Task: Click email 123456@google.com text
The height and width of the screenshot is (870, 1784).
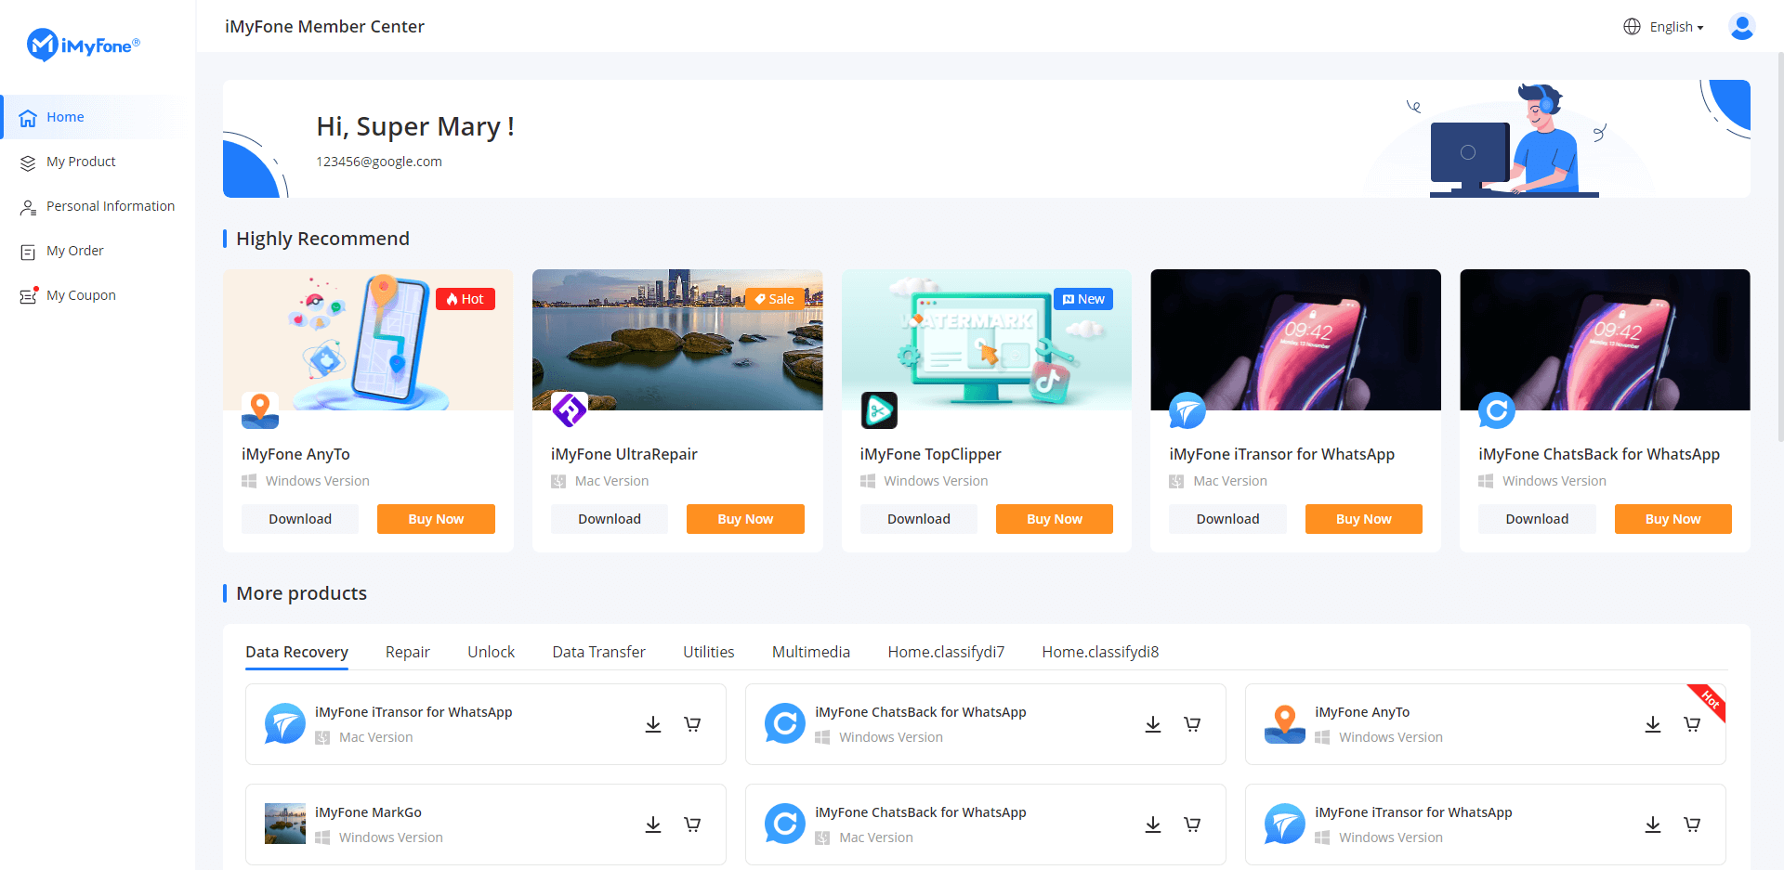Action: click(379, 162)
